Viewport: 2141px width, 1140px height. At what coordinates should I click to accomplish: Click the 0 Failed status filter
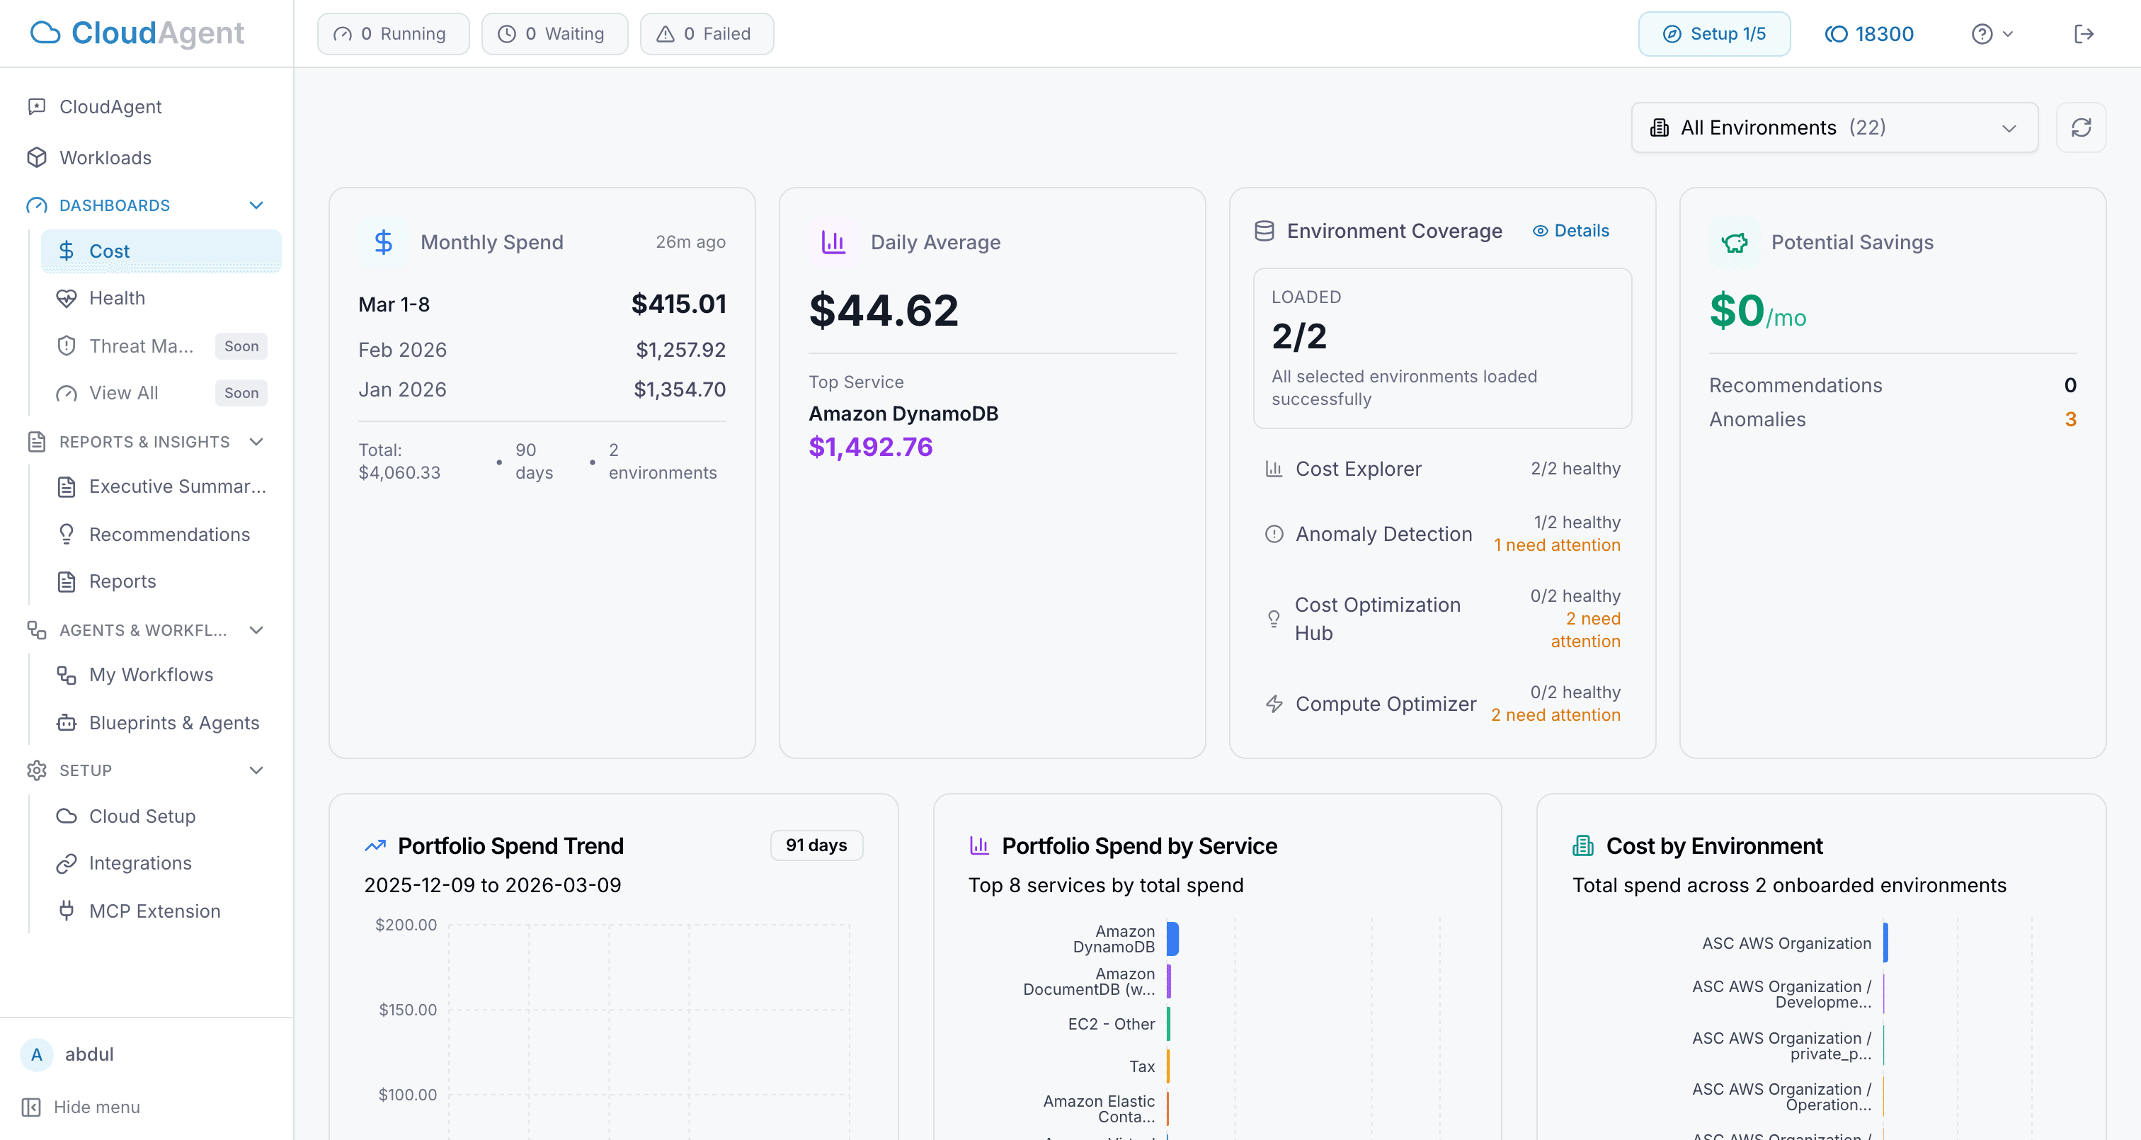point(707,33)
